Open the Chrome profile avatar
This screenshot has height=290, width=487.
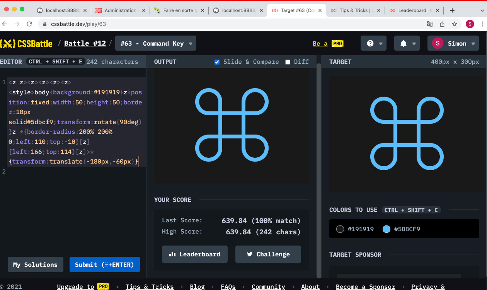click(470, 24)
